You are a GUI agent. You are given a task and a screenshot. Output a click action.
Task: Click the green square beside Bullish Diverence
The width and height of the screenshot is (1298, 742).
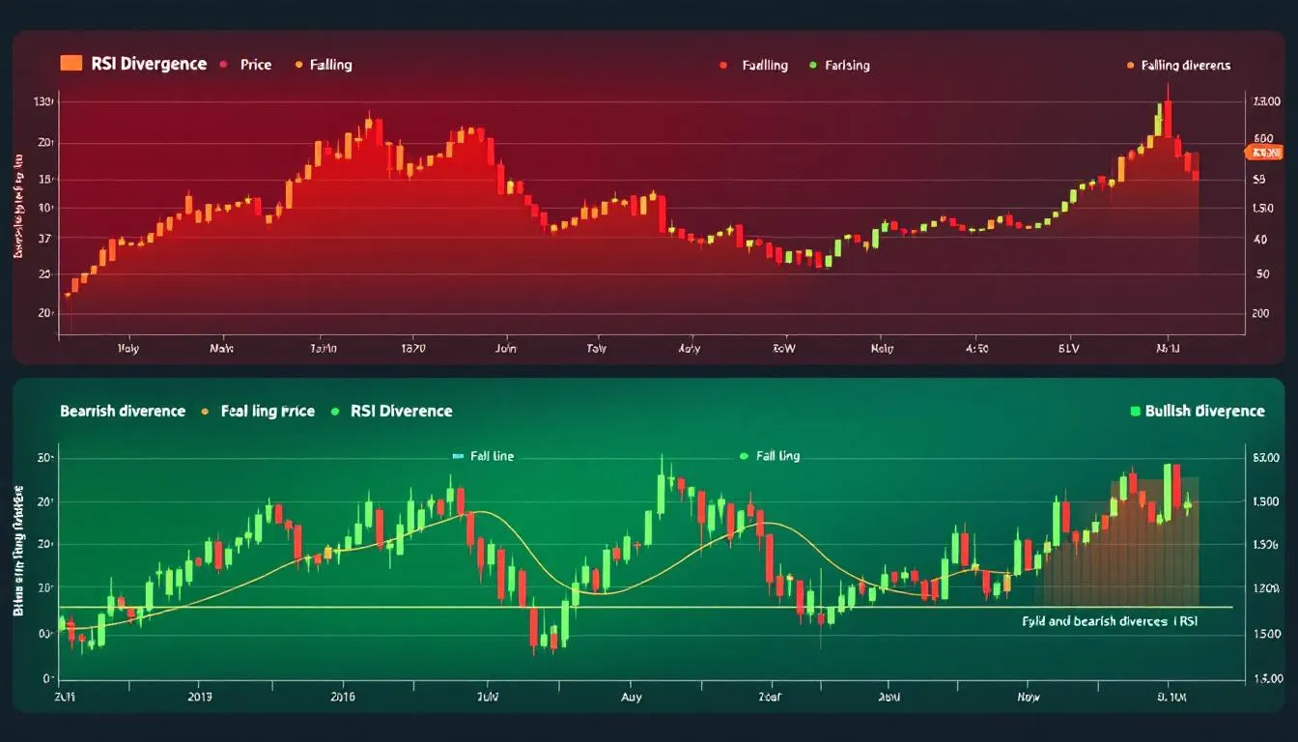point(1135,412)
